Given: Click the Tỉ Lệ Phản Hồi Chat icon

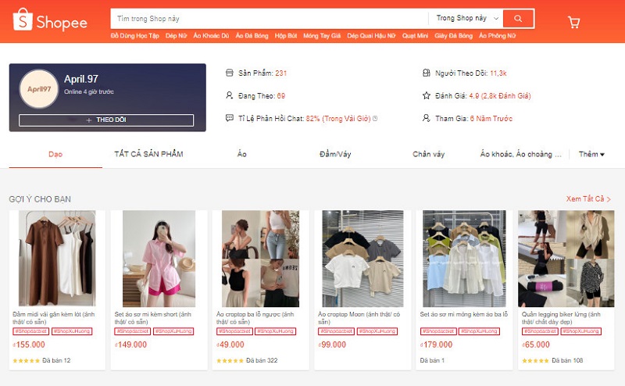Looking at the screenshot, I should click(x=229, y=119).
